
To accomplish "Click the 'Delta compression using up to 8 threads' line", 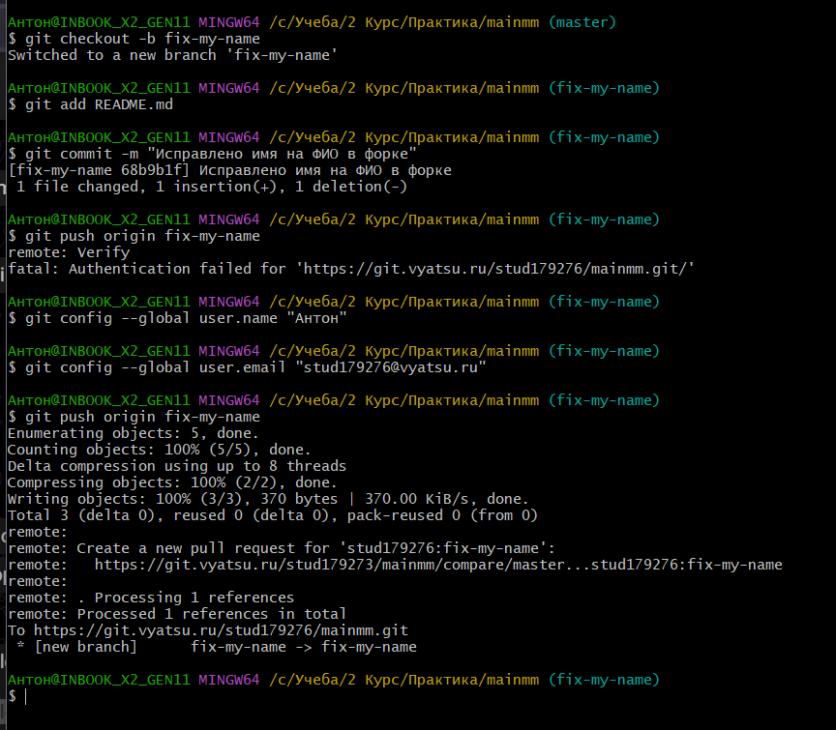I will [176, 466].
